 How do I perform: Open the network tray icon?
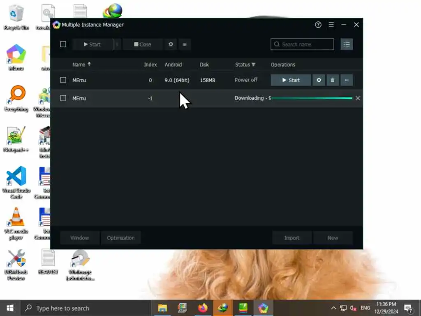(343, 308)
